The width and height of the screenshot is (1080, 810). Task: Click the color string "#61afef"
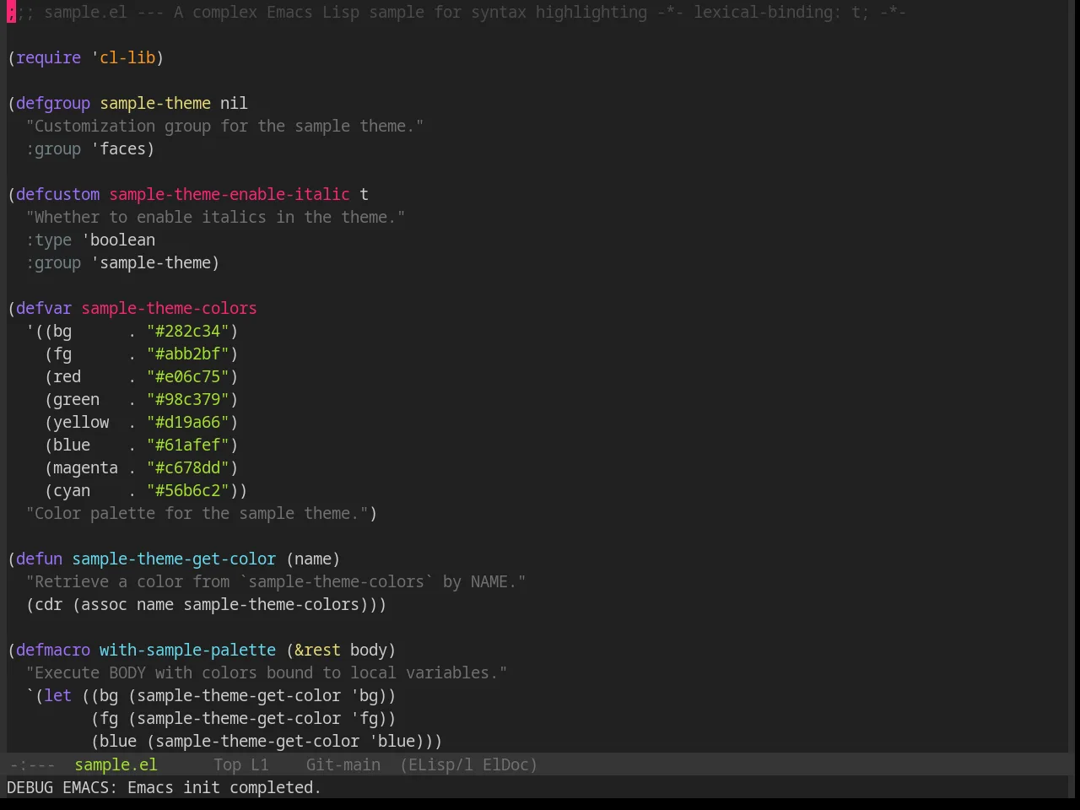click(187, 445)
